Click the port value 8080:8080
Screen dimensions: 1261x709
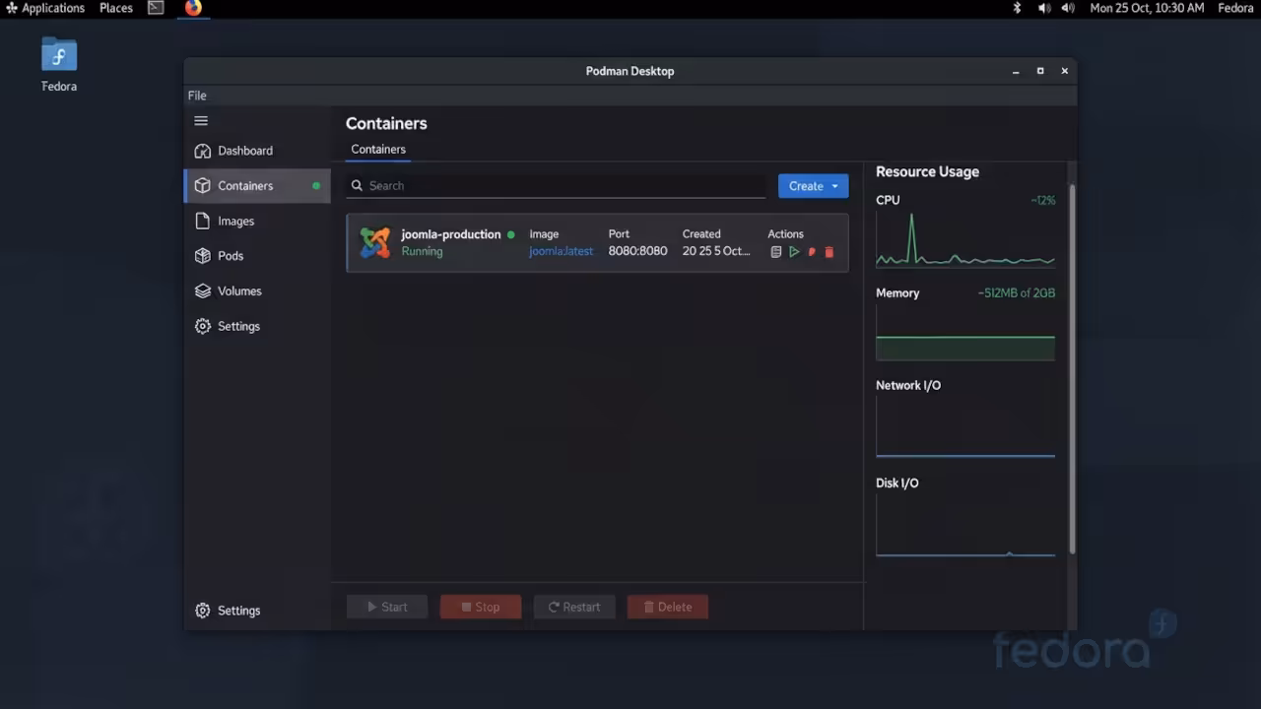click(637, 251)
